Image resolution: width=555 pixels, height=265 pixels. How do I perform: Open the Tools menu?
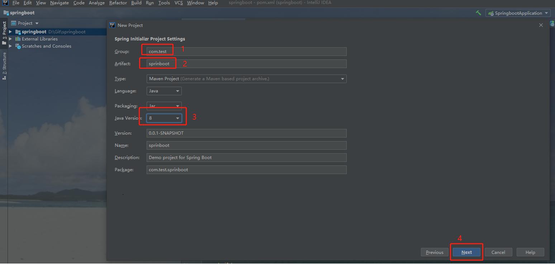(x=164, y=3)
